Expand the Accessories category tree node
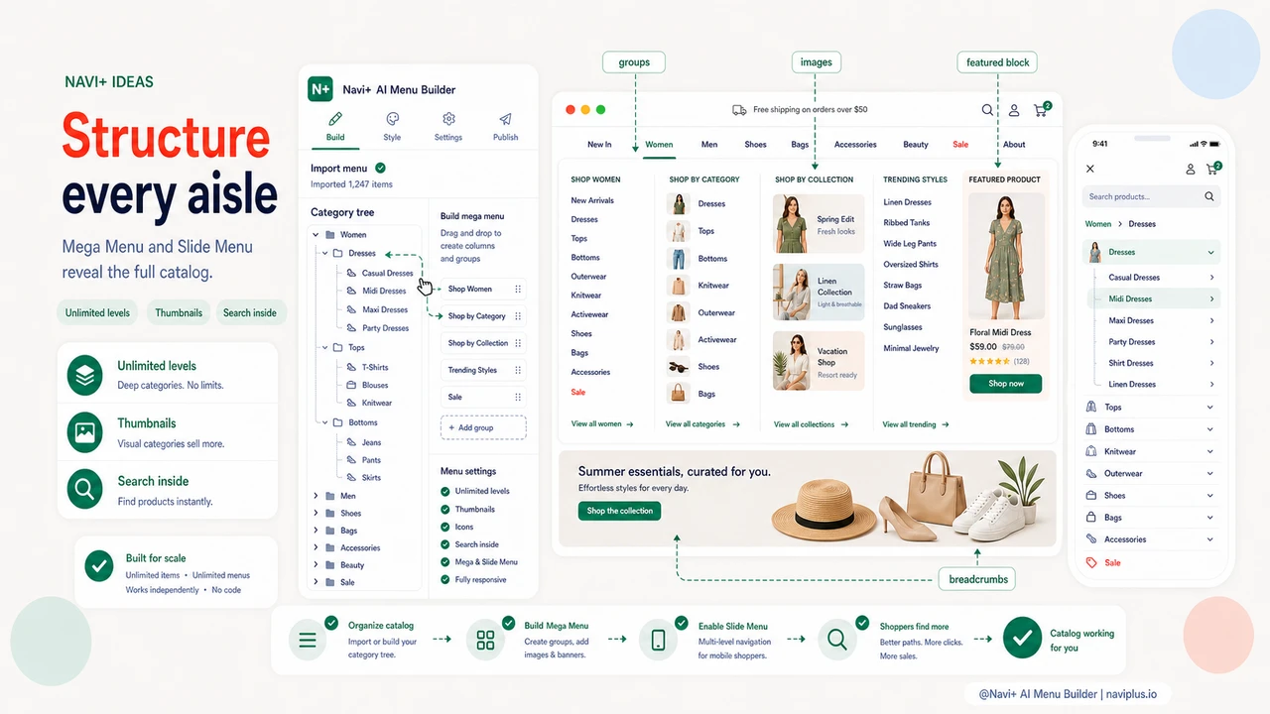 pos(317,547)
